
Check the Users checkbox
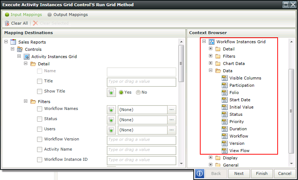point(40,129)
